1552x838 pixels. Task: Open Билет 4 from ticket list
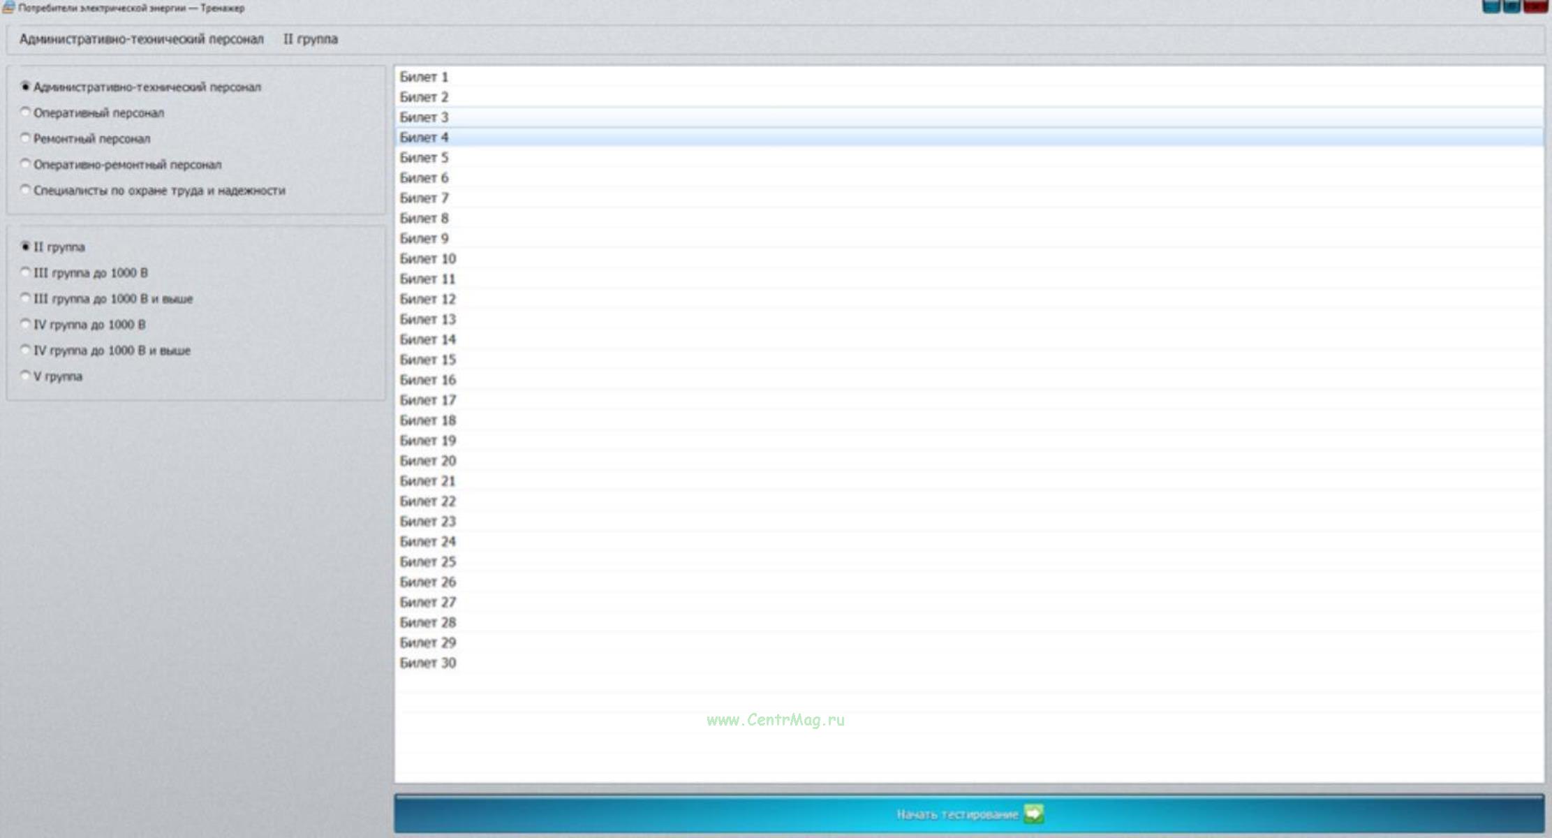tap(424, 138)
